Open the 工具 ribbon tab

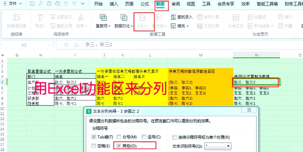click(x=206, y=4)
